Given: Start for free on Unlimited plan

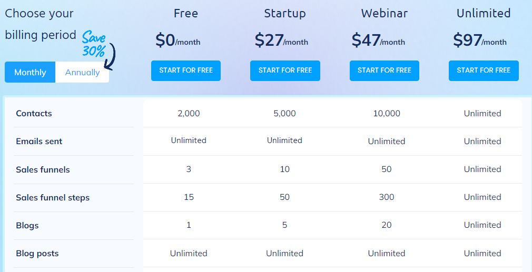Looking at the screenshot, I should coord(484,70).
